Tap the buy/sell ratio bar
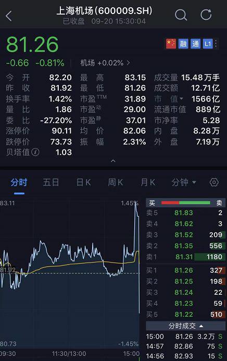The width and height of the screenshot is (227, 361). pyautogui.click(x=185, y=203)
